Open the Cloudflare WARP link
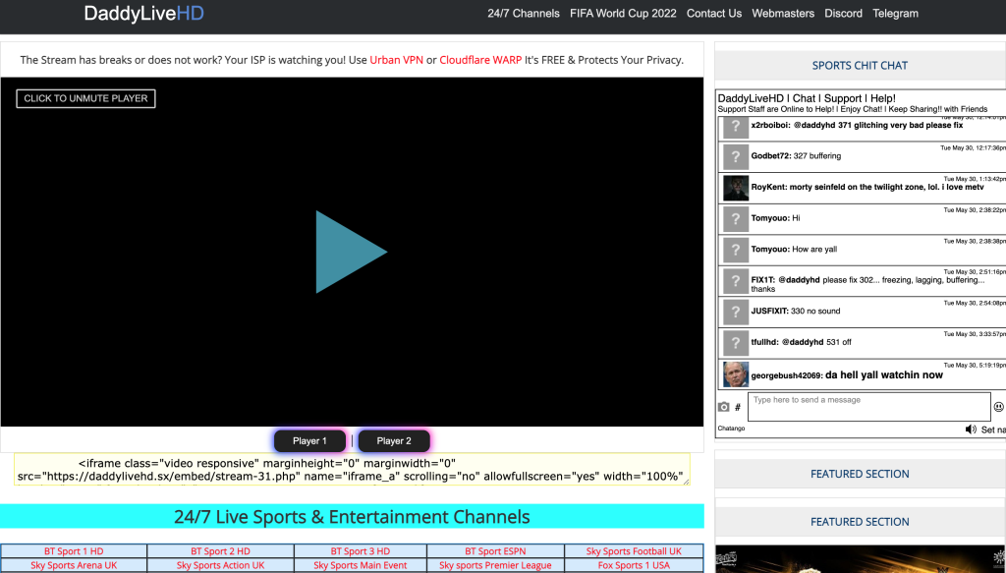Viewport: 1006px width, 573px height. pos(480,60)
